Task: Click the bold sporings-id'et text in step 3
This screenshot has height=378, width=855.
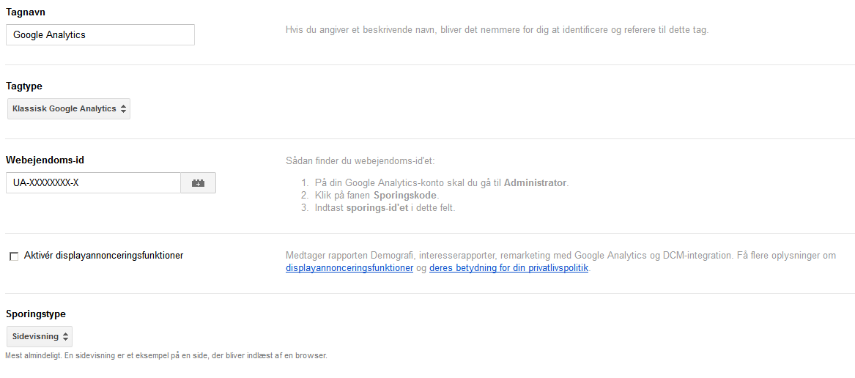Action: [377, 207]
